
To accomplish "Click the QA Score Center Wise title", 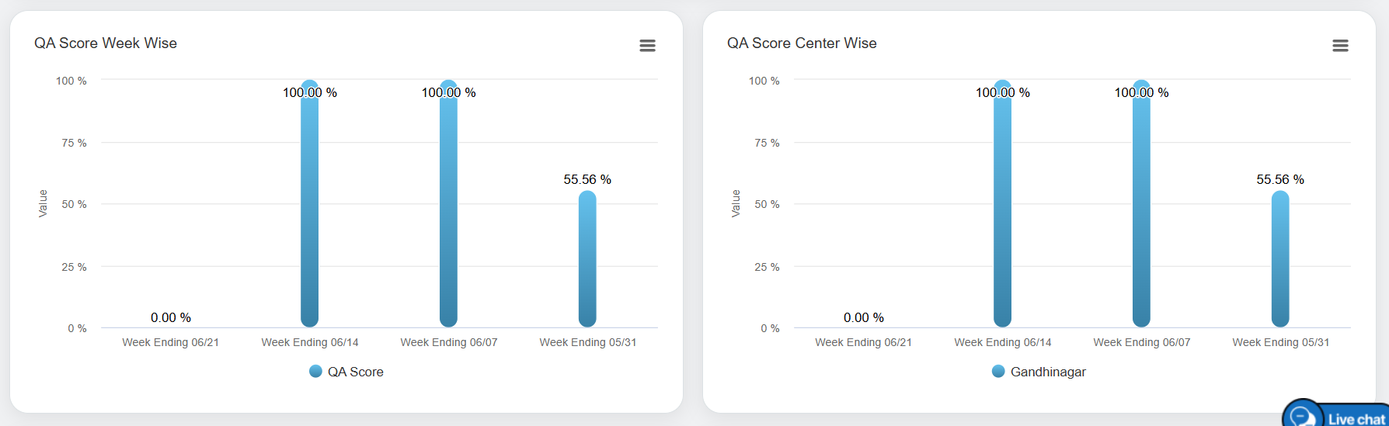I will 802,43.
